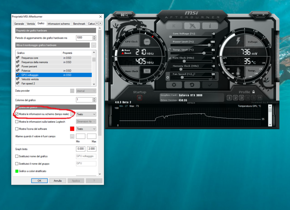Click the OK button

(x=40, y=181)
